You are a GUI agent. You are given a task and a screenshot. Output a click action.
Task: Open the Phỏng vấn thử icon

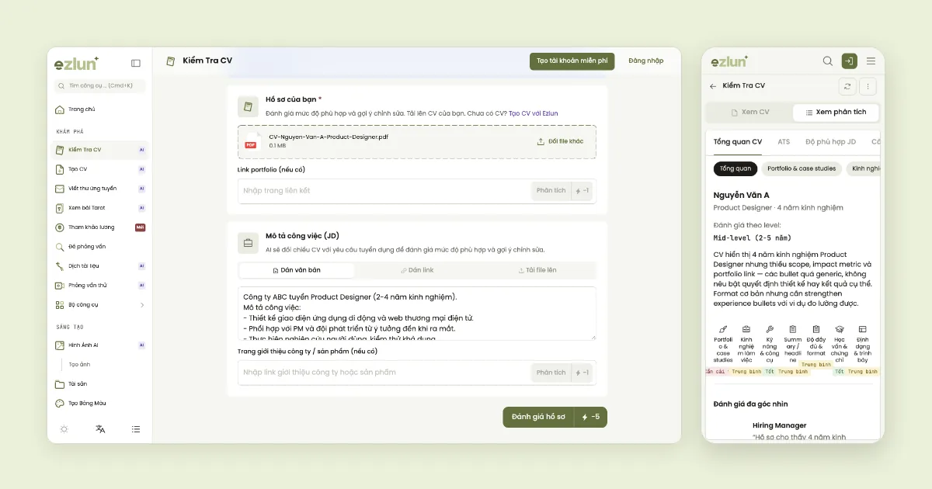pyautogui.click(x=60, y=286)
